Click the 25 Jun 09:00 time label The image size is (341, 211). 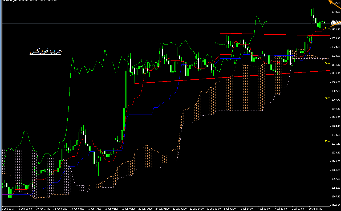click(x=180, y=209)
